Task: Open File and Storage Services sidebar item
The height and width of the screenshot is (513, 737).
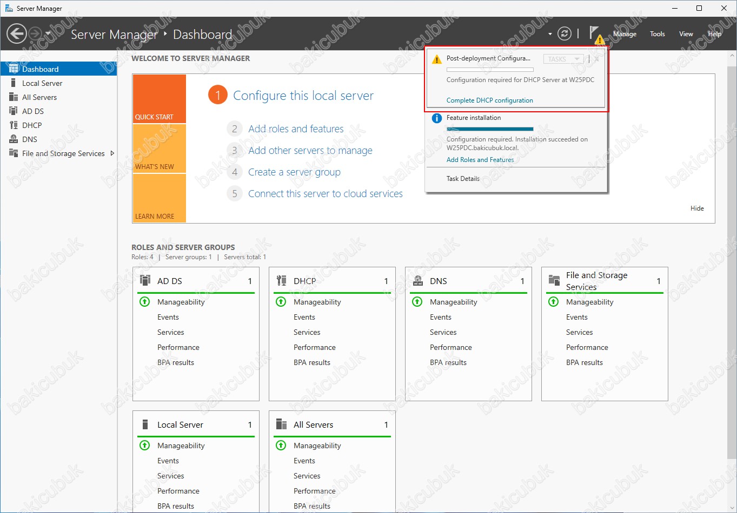Action: coord(58,153)
